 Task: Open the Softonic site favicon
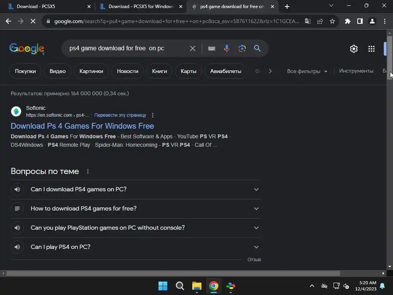click(x=16, y=111)
